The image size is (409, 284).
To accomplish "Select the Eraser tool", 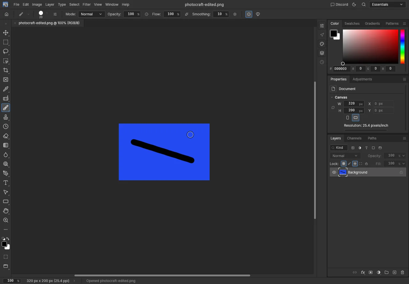I will [x=6, y=136].
